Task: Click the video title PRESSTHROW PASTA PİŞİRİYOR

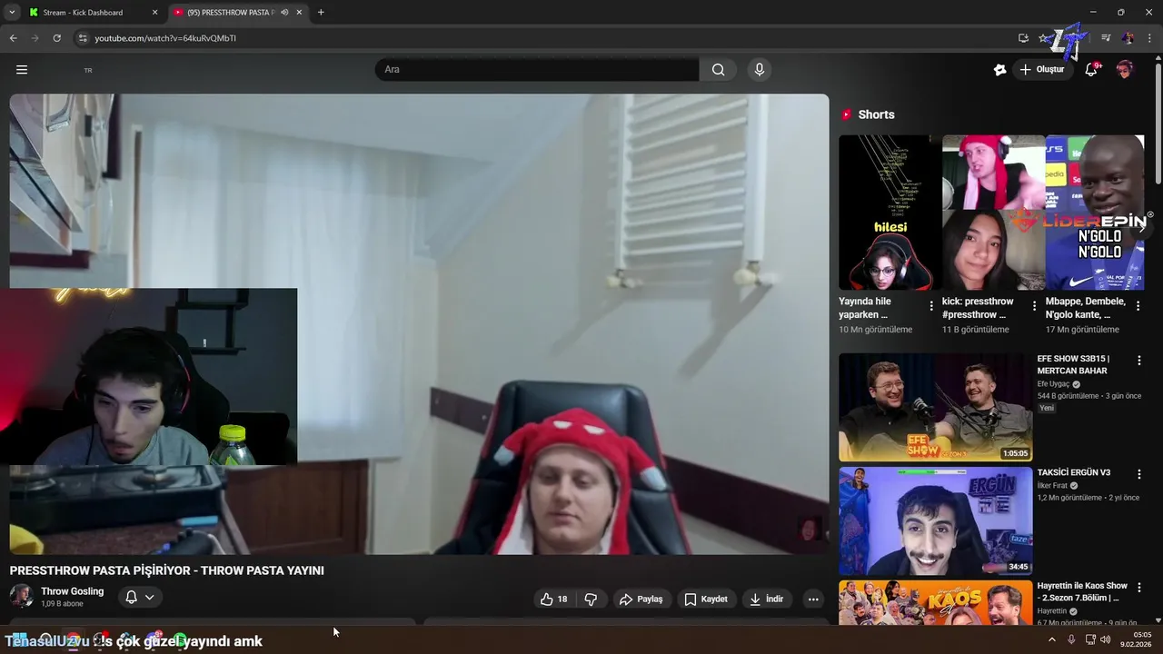Action: click(x=166, y=570)
